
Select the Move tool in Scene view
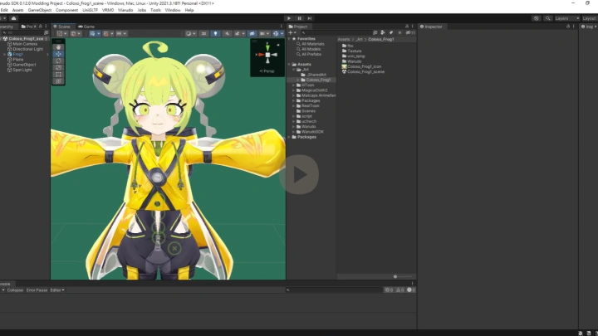click(58, 54)
